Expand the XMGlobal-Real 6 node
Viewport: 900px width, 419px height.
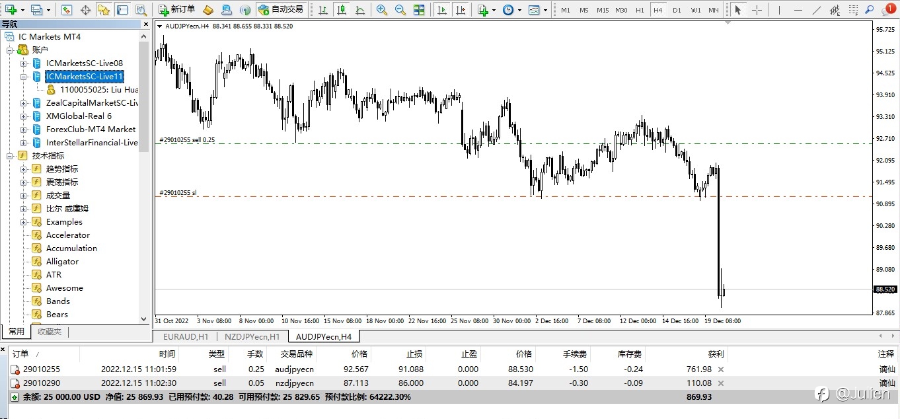pyautogui.click(x=24, y=116)
